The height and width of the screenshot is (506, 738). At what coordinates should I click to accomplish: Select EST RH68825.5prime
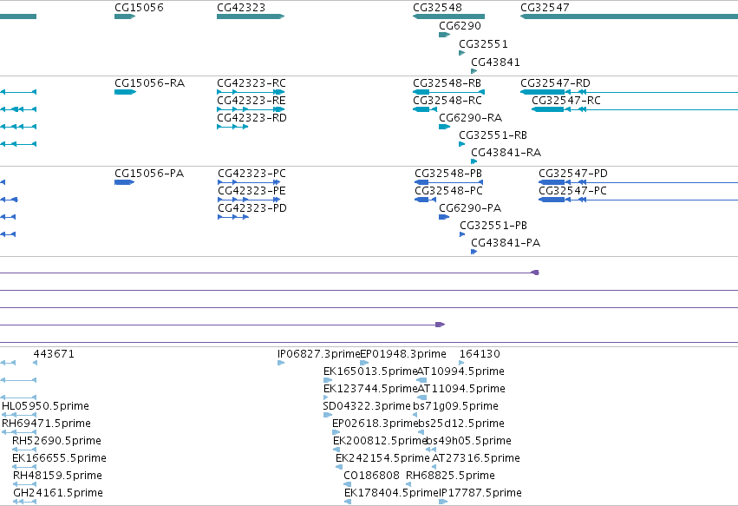point(450,476)
